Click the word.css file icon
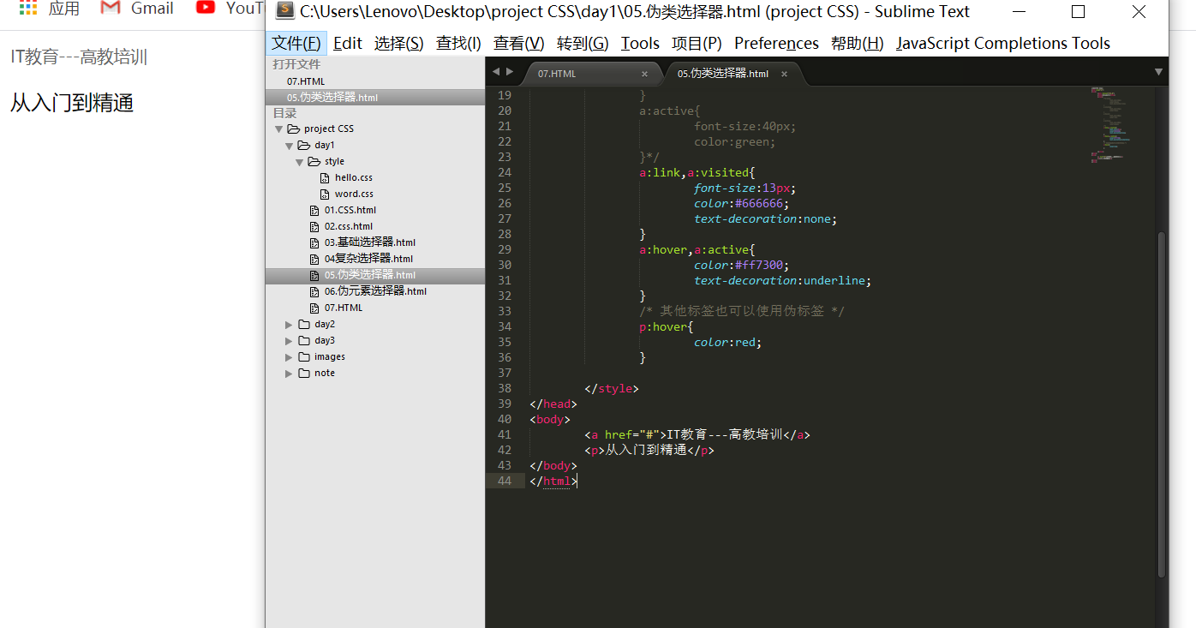This screenshot has height=628, width=1196. point(325,194)
